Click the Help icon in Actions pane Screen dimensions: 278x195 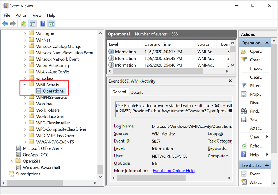(244, 155)
